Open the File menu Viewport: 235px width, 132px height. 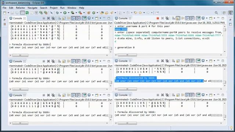(4, 8)
